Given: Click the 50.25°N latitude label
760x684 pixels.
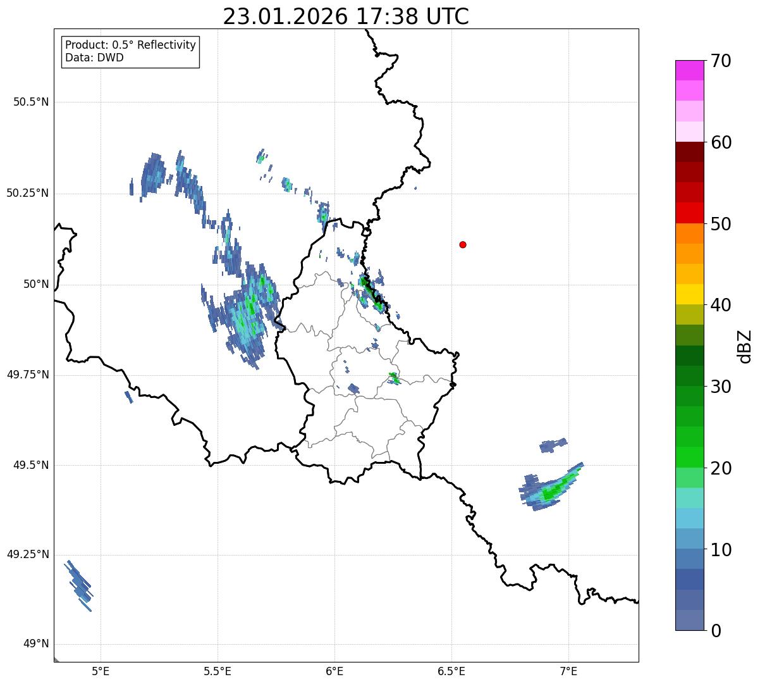Looking at the screenshot, I should tap(28, 193).
